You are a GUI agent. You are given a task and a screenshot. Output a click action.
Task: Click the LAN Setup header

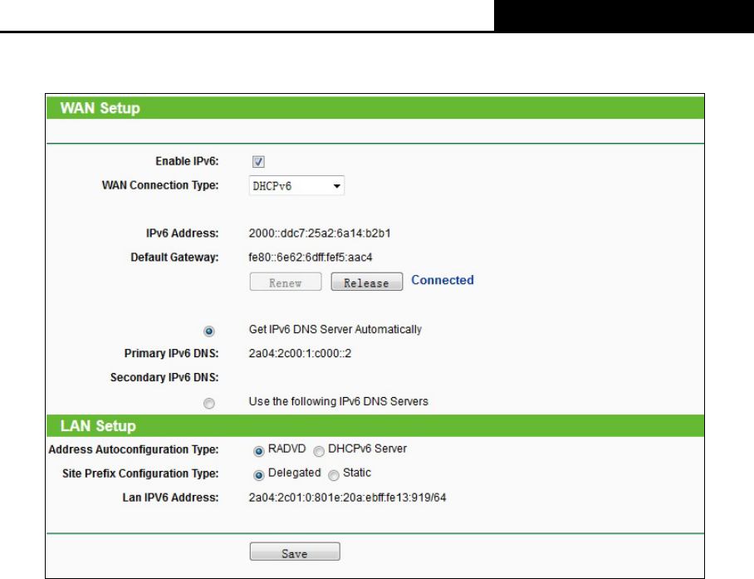coord(98,425)
